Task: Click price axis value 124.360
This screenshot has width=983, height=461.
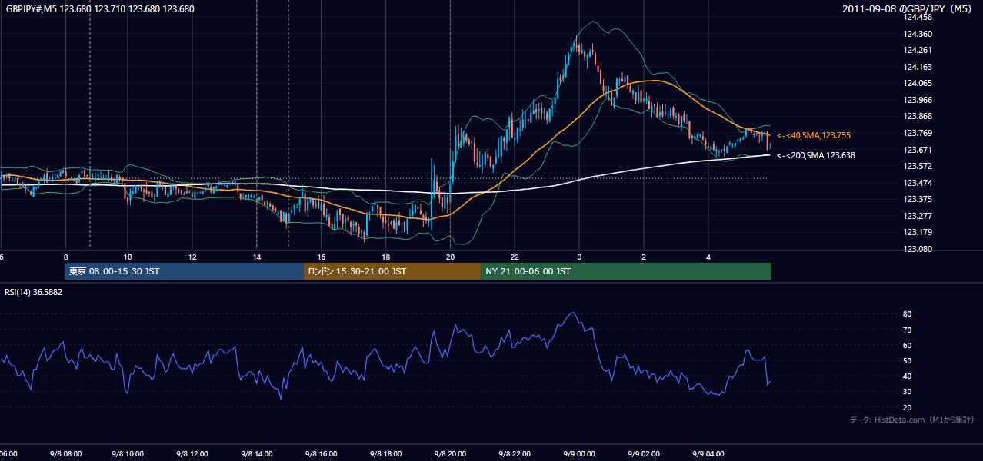Action: (x=918, y=34)
